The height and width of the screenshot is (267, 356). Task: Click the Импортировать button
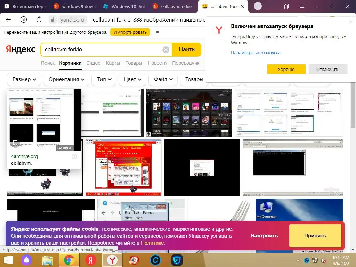tap(130, 32)
